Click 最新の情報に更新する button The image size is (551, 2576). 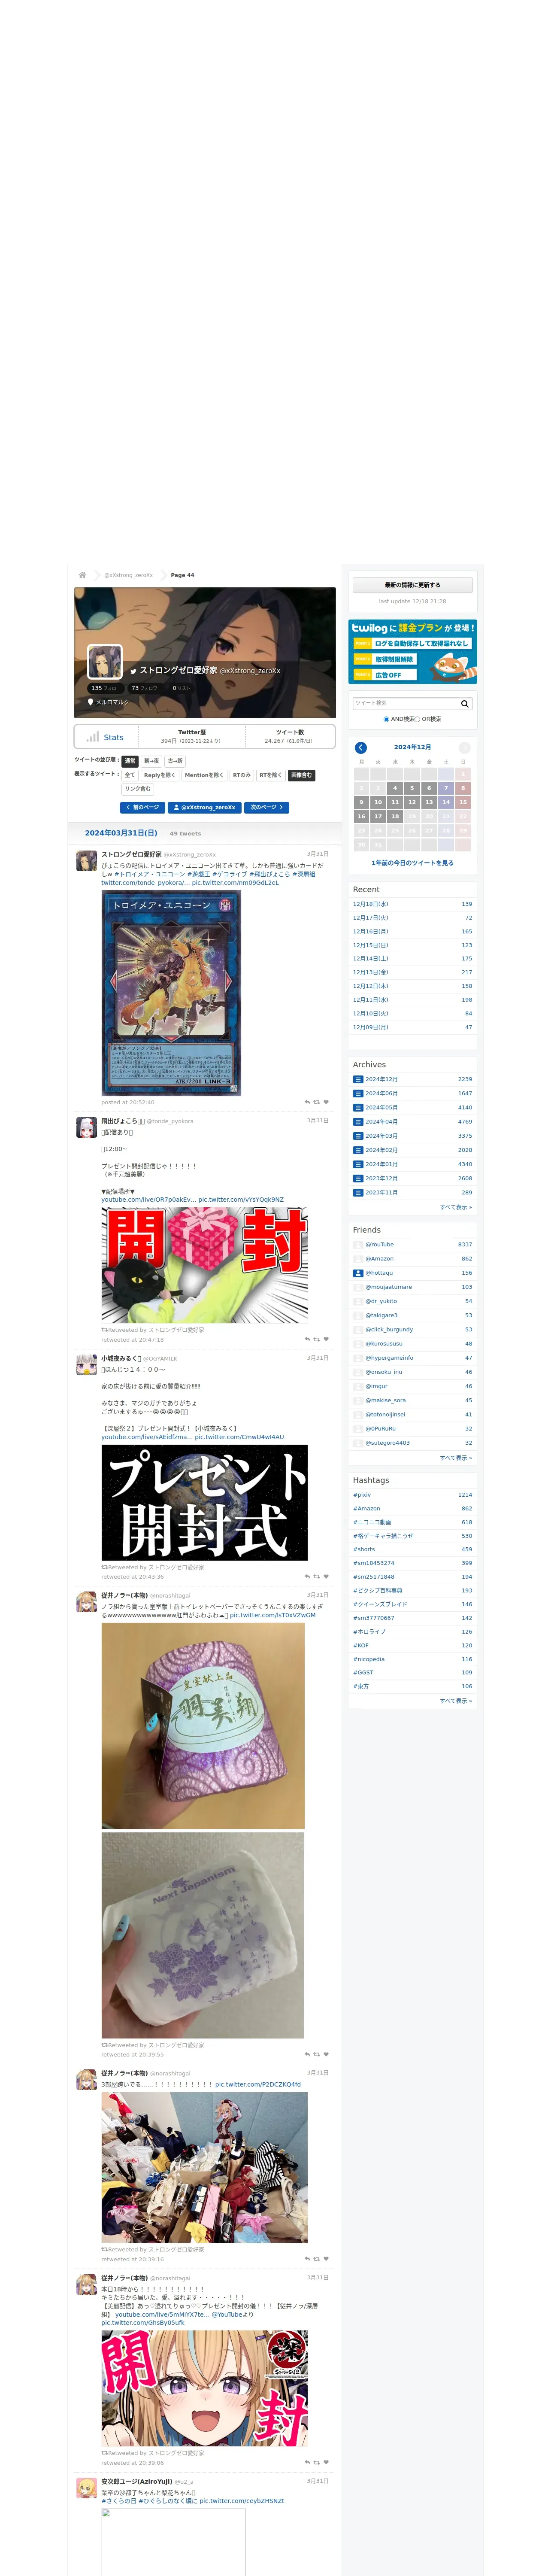[x=412, y=585]
